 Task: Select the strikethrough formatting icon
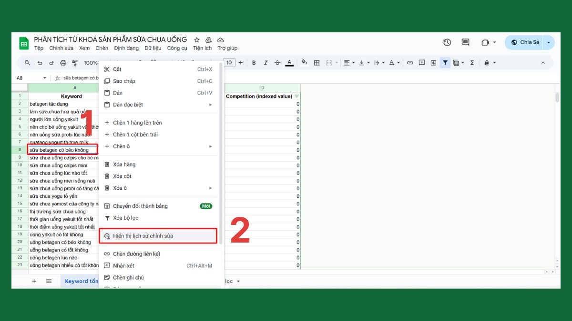tap(277, 62)
